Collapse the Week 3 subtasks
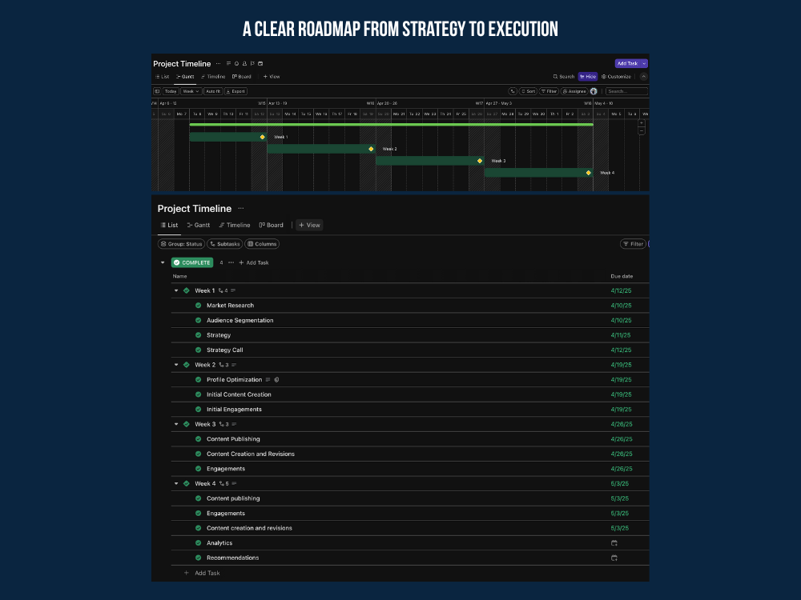 coord(176,425)
